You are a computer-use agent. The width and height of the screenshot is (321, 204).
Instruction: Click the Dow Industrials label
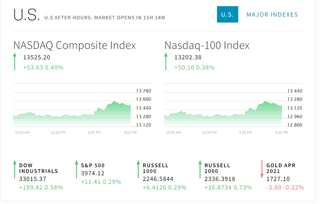(x=39, y=168)
